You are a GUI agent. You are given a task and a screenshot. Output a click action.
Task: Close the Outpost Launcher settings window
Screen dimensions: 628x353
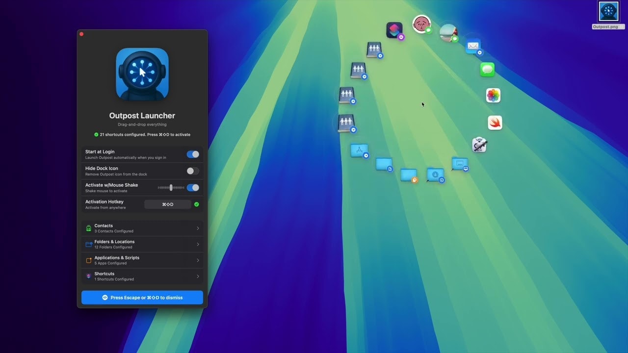81,34
